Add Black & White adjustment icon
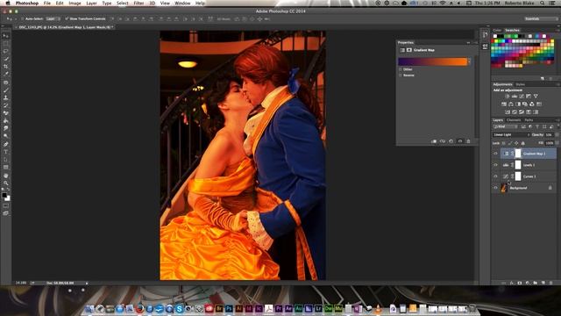The image size is (561, 316). [x=518, y=104]
